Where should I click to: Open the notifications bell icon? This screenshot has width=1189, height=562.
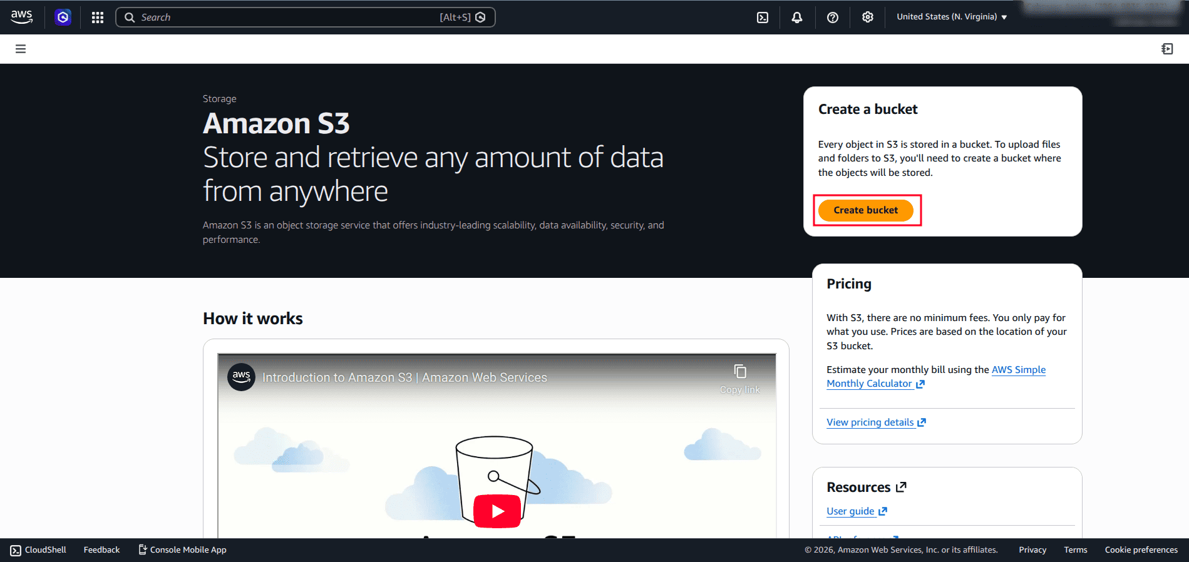pos(797,18)
